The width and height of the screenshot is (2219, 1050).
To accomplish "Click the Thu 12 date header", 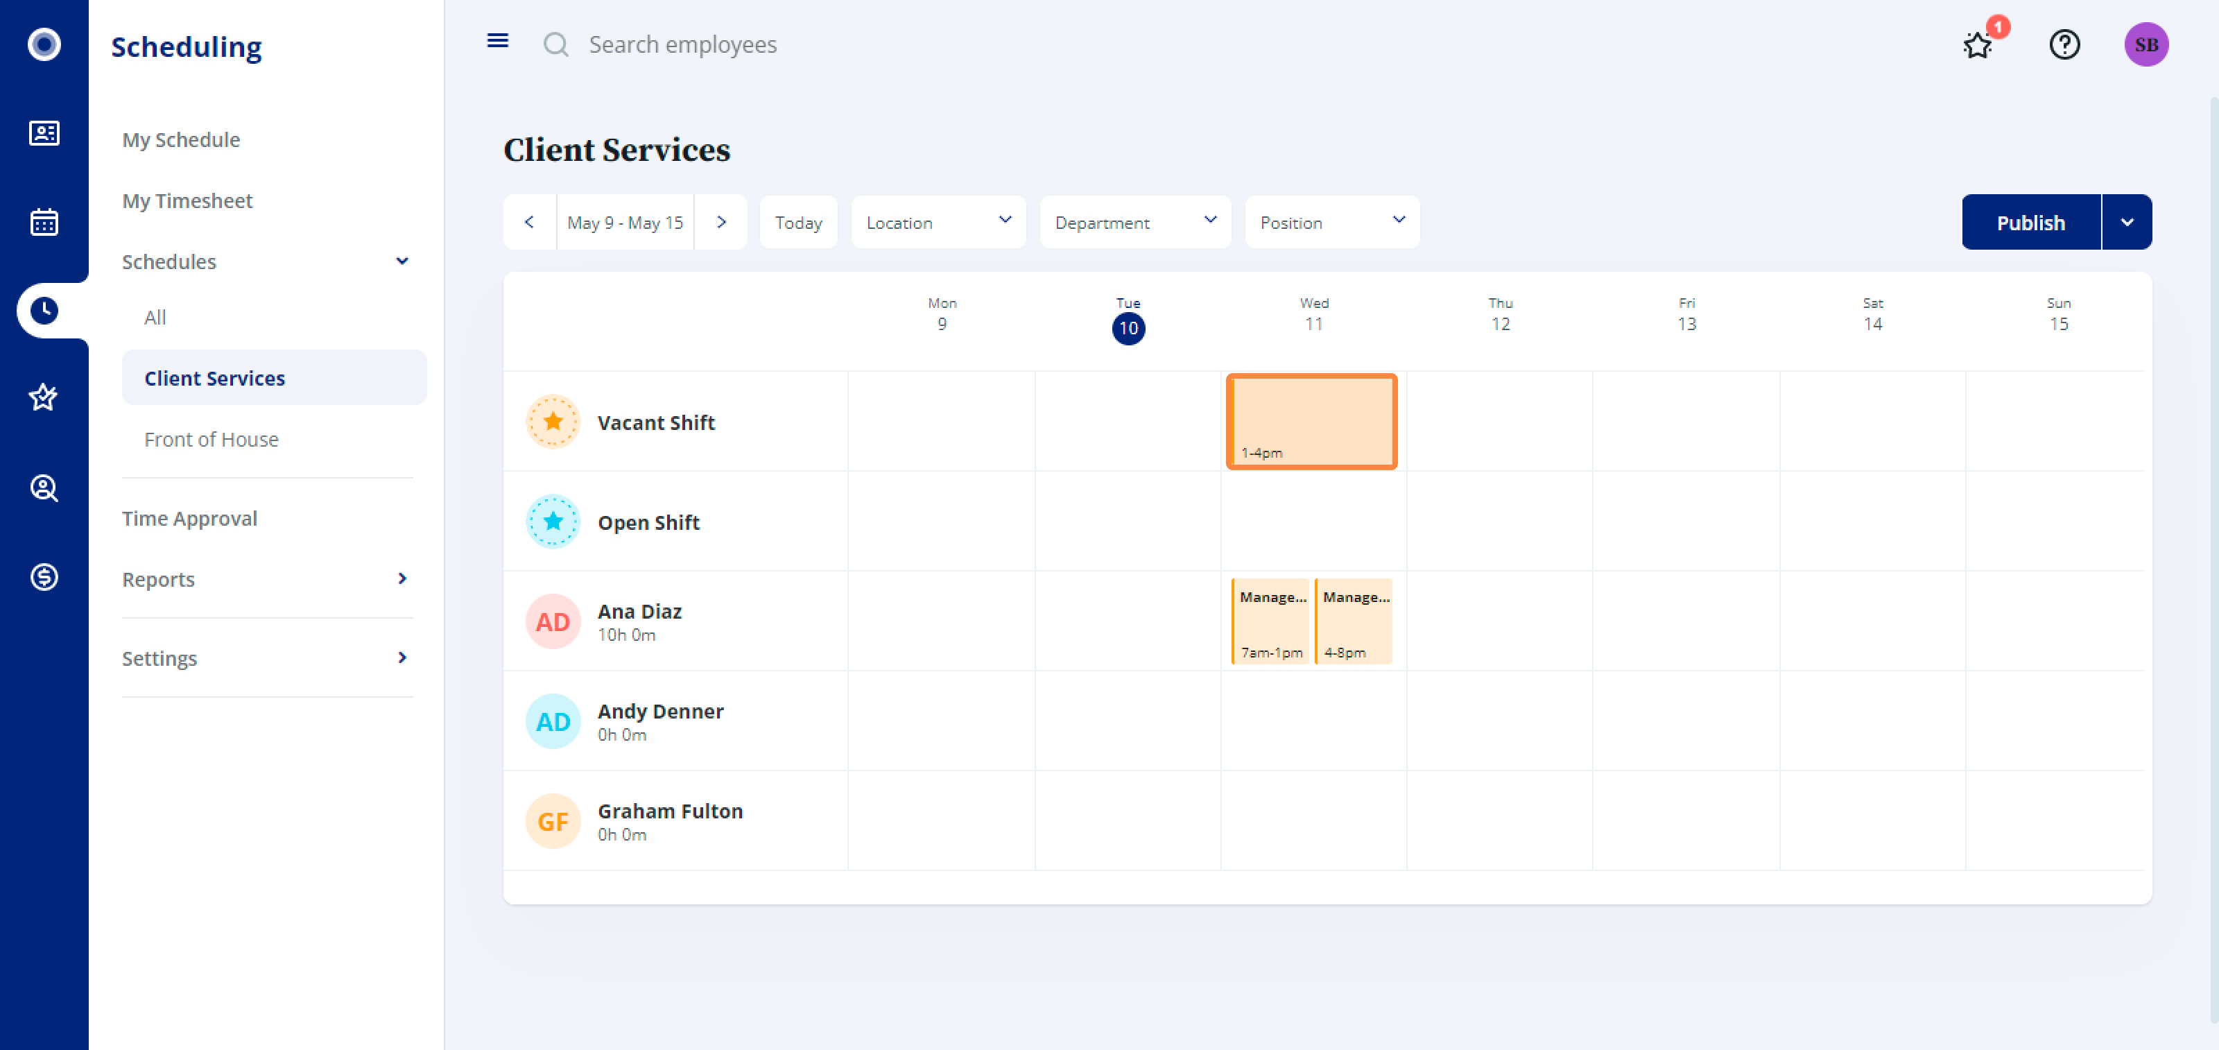I will click(1500, 314).
